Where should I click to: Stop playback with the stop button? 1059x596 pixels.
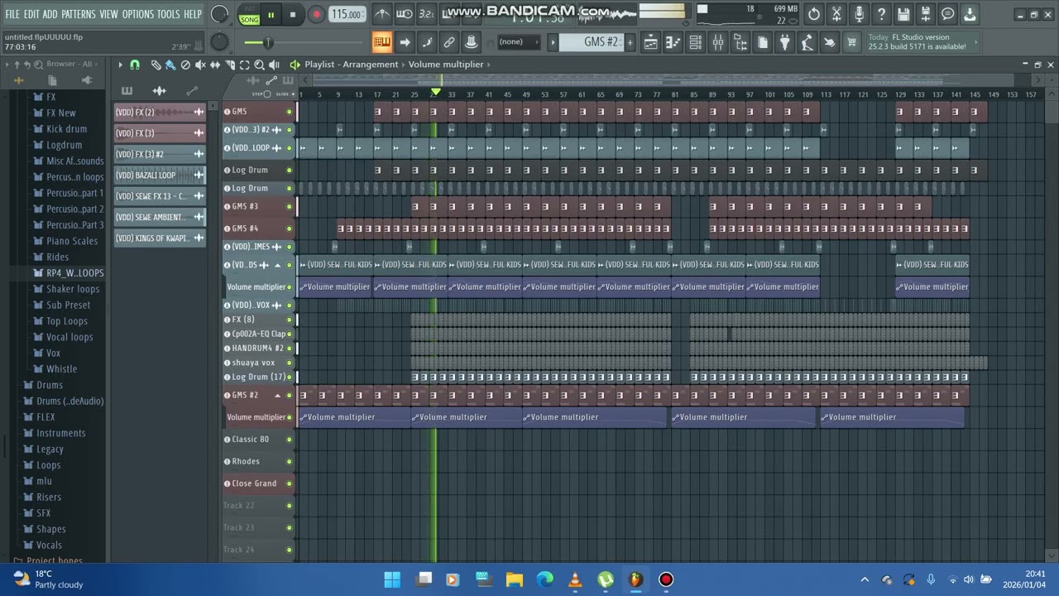click(292, 15)
